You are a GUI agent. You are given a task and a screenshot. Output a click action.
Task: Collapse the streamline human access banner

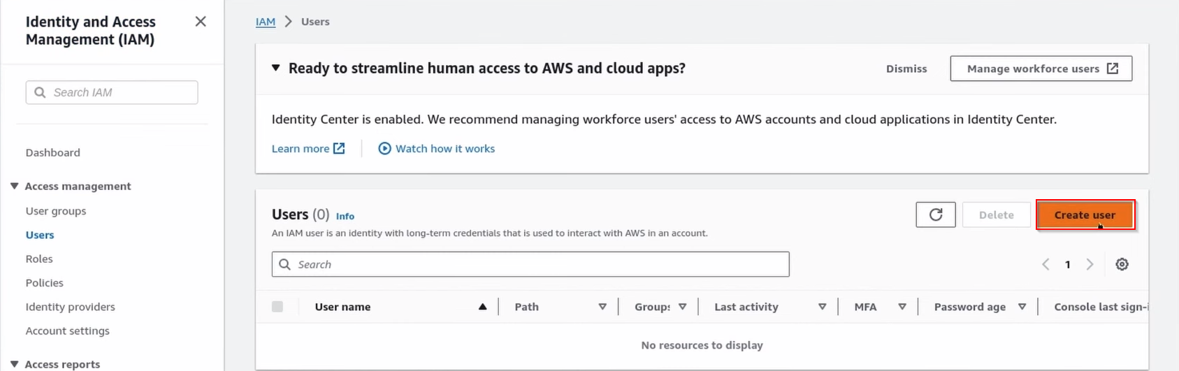[275, 68]
